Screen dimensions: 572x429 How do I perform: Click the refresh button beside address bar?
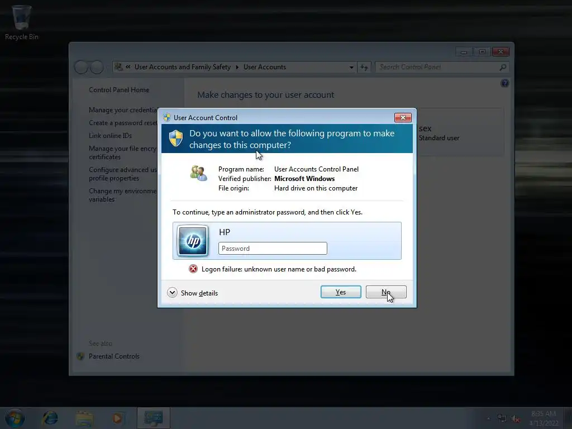click(x=364, y=67)
